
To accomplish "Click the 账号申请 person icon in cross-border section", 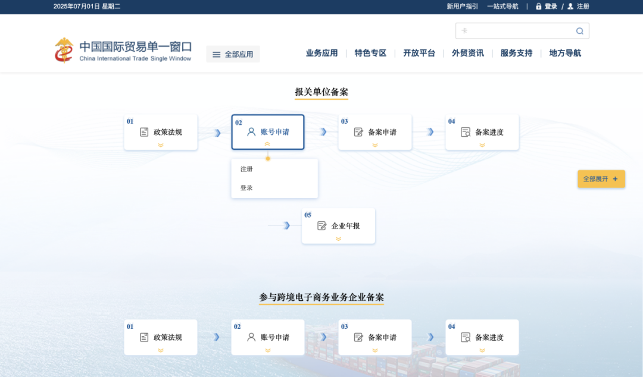I will coord(251,337).
